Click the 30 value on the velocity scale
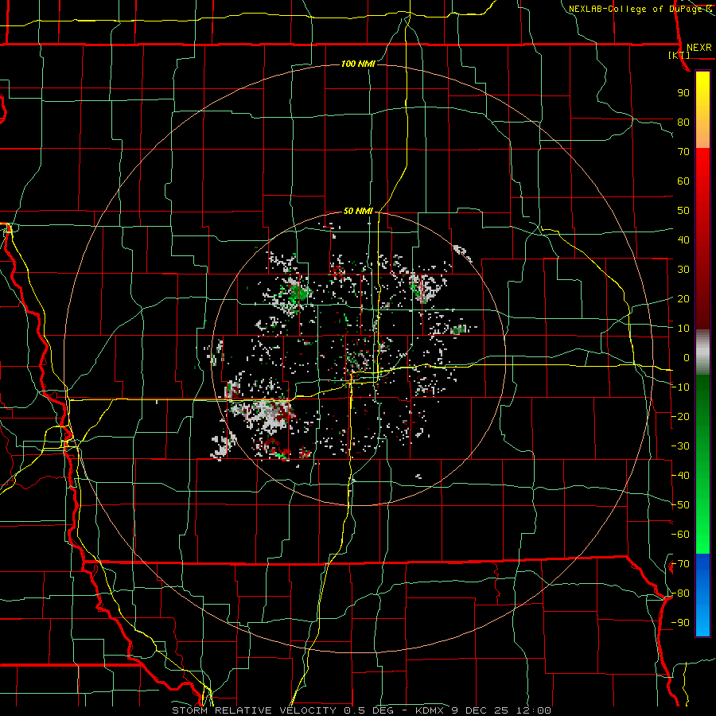The height and width of the screenshot is (716, 716). pos(683,270)
